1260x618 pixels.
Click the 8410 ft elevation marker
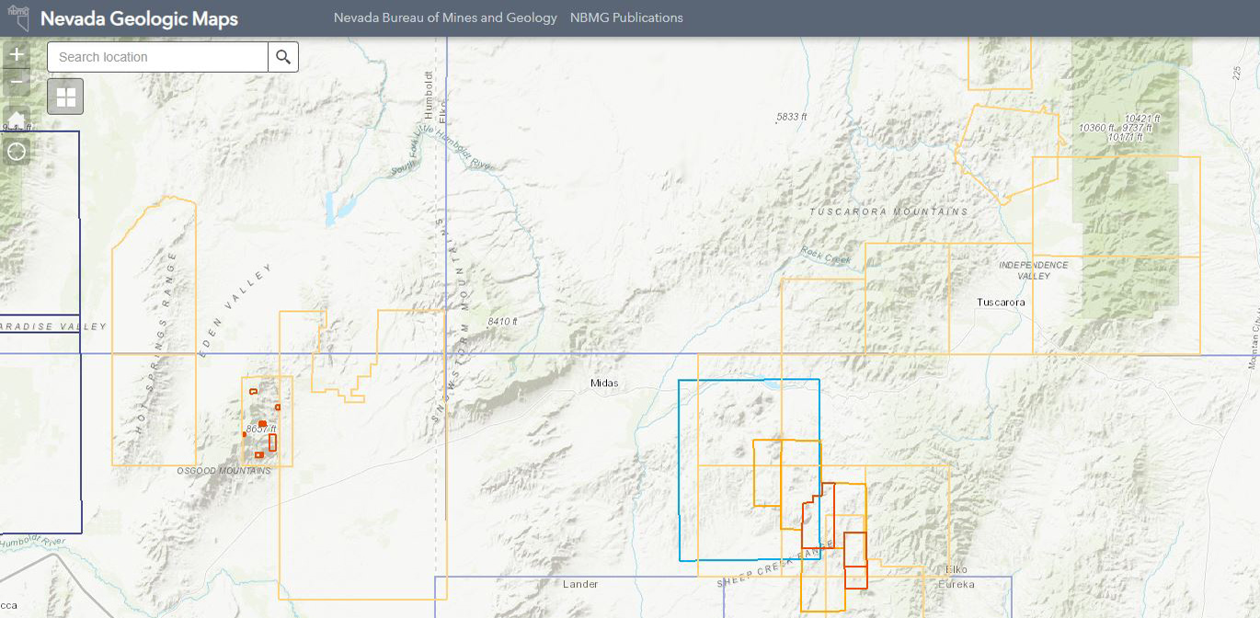point(504,321)
